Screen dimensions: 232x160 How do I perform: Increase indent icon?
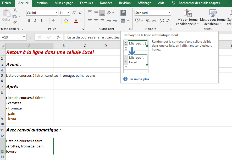click(115, 21)
